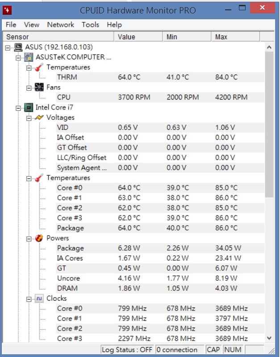The image size is (280, 357).
Task: Select temperature Core #3 row, max 86.0 °C
Action: pos(160,218)
